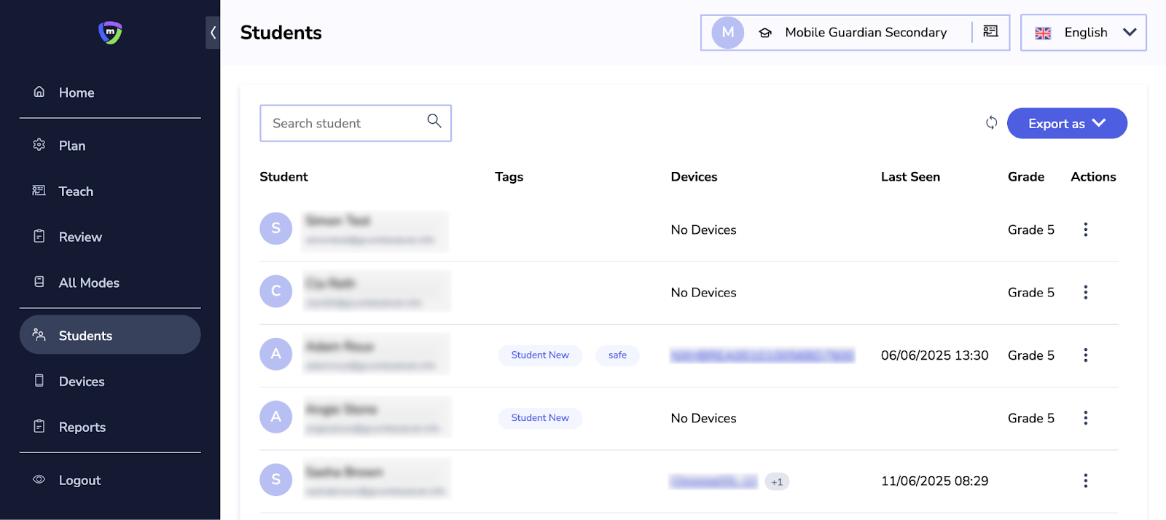This screenshot has height=520, width=1166.
Task: Click the 'safe' tag chip
Action: [x=617, y=355]
